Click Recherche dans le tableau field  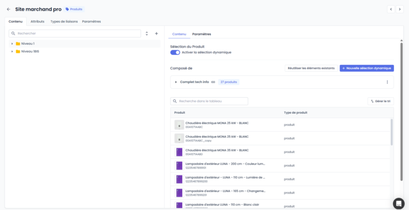click(x=209, y=101)
